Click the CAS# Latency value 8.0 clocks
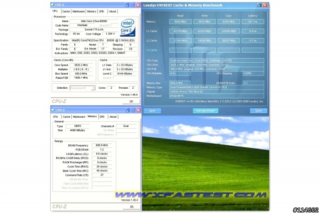 pyautogui.click(x=102, y=154)
